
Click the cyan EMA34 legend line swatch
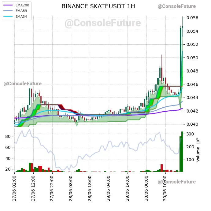click(8, 17)
